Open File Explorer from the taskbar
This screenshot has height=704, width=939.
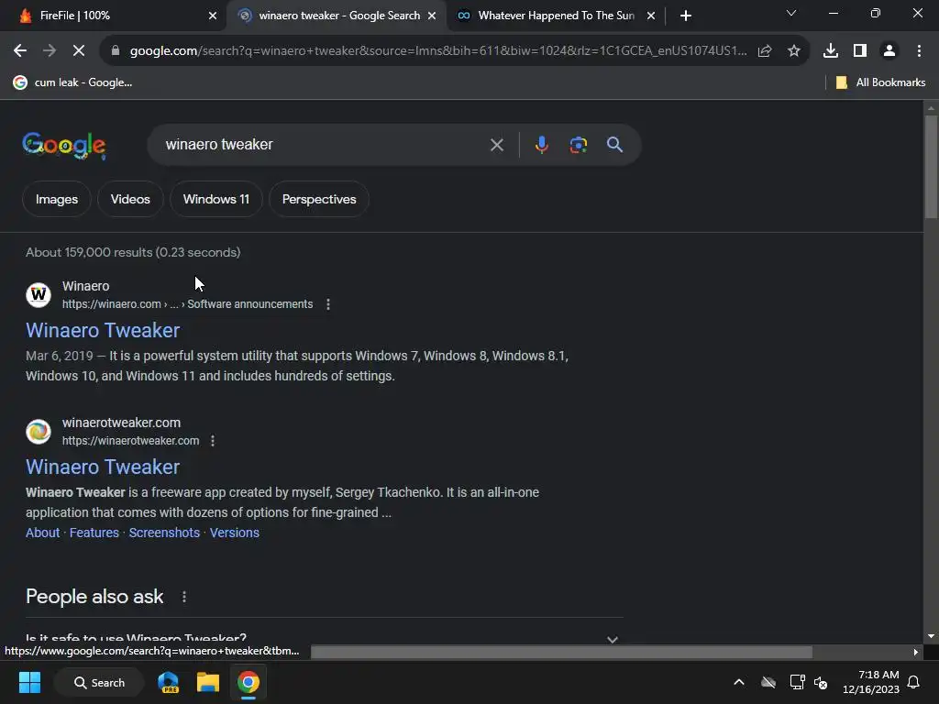pos(208,682)
